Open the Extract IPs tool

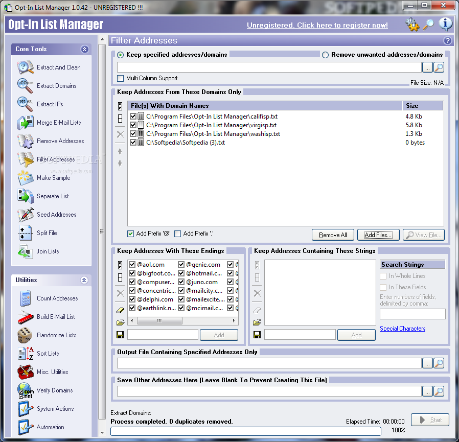point(40,104)
